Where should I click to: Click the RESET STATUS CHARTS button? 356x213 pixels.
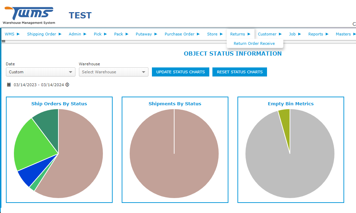239,72
